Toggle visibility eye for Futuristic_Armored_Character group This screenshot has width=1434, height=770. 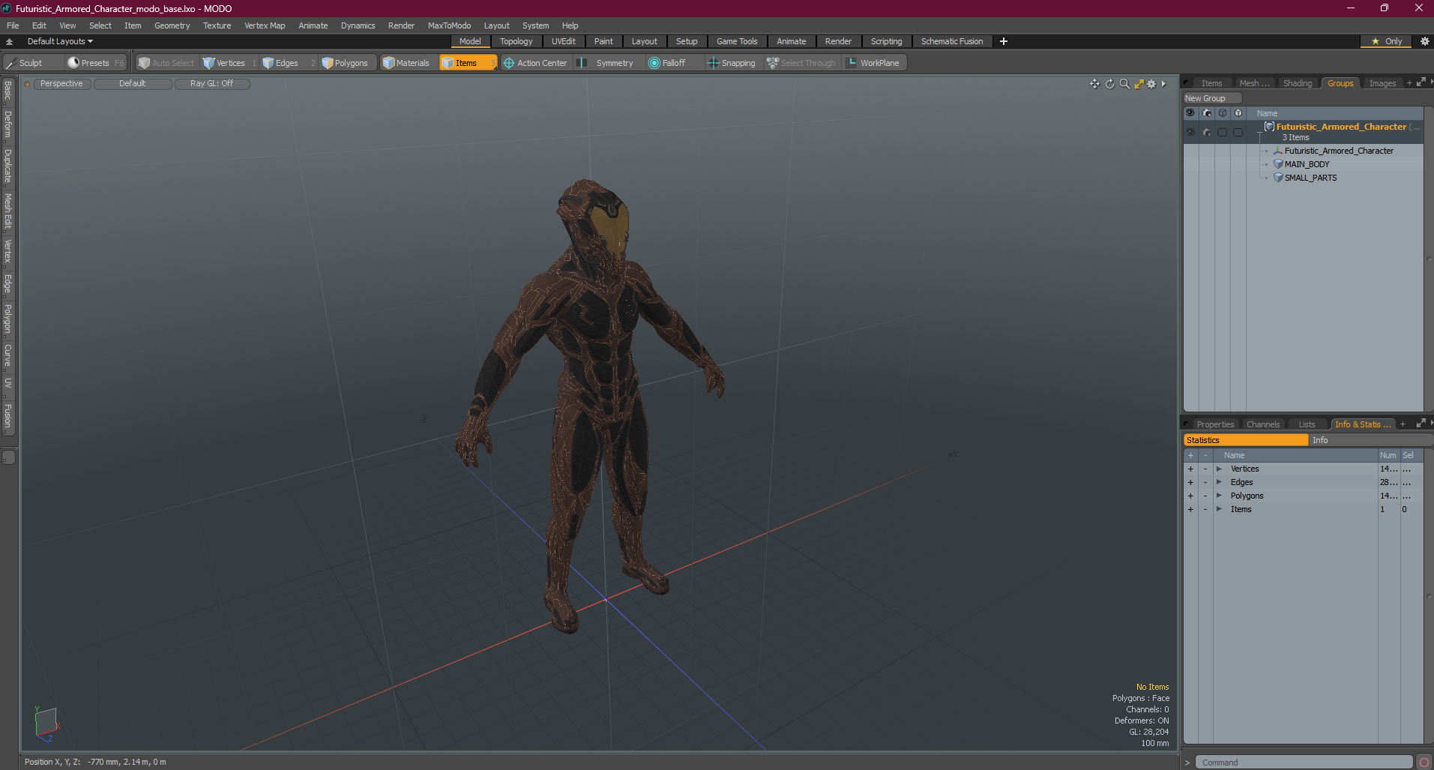click(1190, 132)
